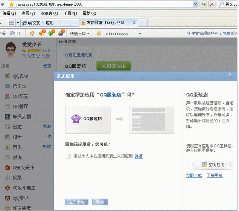
Task: Click 听歌 next to 音乐
Action: click(x=47, y=147)
